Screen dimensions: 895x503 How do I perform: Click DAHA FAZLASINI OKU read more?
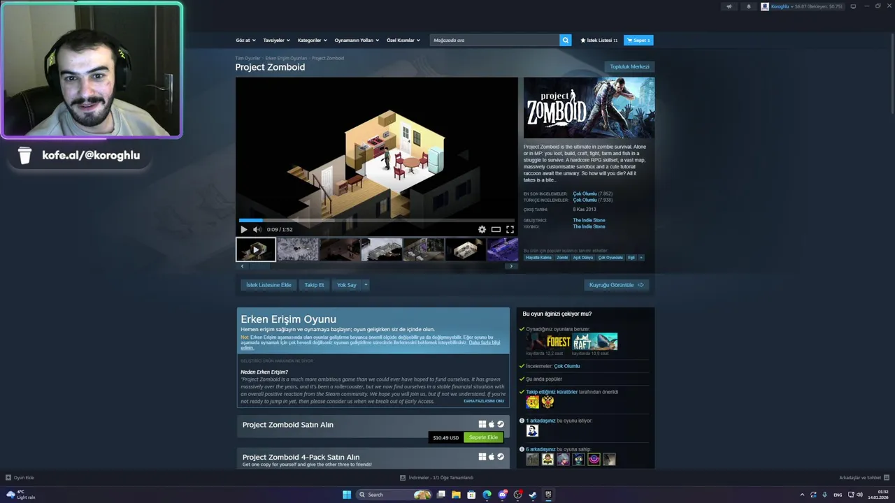click(x=484, y=401)
